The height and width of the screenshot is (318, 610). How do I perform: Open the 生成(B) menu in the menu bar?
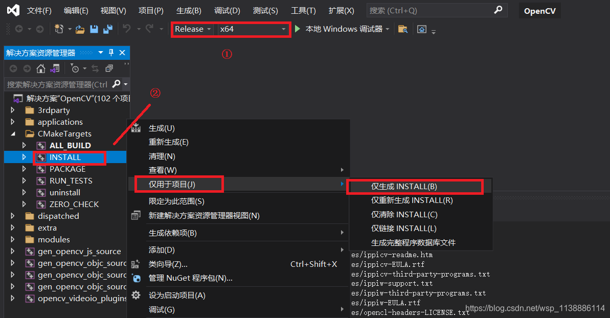pyautogui.click(x=189, y=11)
